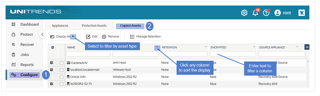Image resolution: width=320 pixels, height=96 pixels.
Task: Click the DarleneAHV host icon
Action: pos(68,62)
